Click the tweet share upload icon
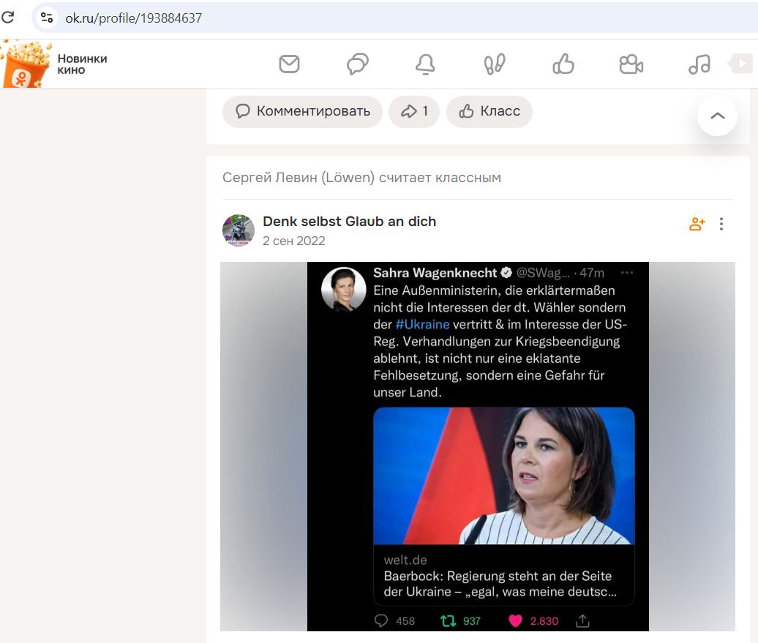 [582, 621]
